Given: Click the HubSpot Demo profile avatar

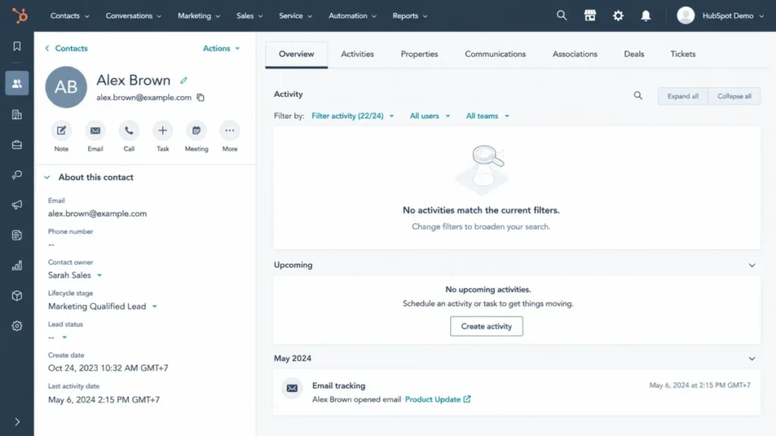Looking at the screenshot, I should (x=685, y=15).
